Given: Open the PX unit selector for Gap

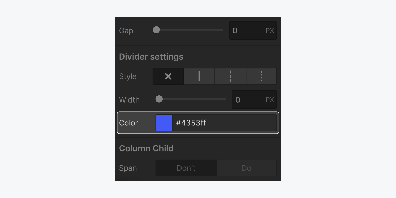Looking at the screenshot, I should coord(270,31).
